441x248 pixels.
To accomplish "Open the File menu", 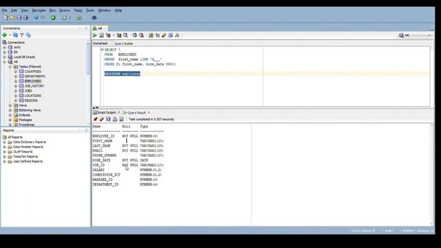I will 5,10.
